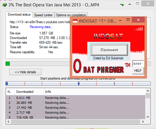Click the Downloaded column header
156x129 pixels.
pos(29,92)
